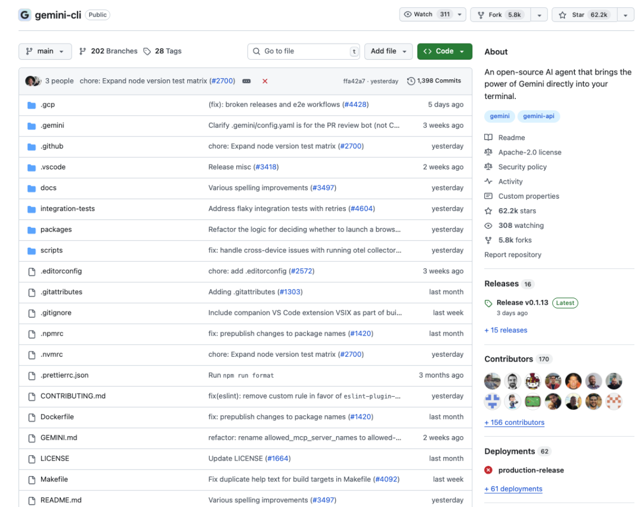Open the .gcp folder icon
Viewport: 644px width, 507px height.
[32, 105]
